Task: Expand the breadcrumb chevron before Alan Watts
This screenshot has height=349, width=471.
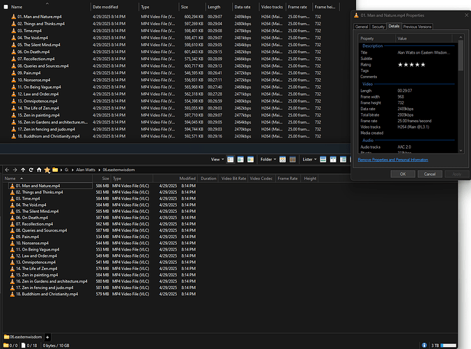Action: 72,170
